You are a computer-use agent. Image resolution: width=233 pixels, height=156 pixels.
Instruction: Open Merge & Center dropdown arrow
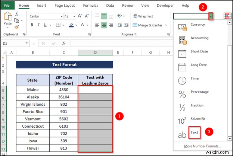[166, 25]
